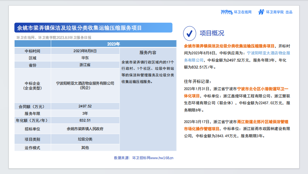Screen dimensions: 308x174
Task: Click the 环卫商学院 logo icon
Action: click(261, 12)
